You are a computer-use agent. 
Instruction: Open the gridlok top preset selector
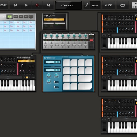click(x=53, y=62)
